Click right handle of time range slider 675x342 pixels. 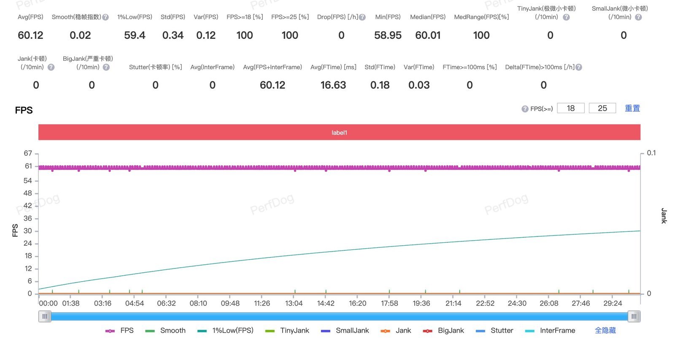coord(634,316)
